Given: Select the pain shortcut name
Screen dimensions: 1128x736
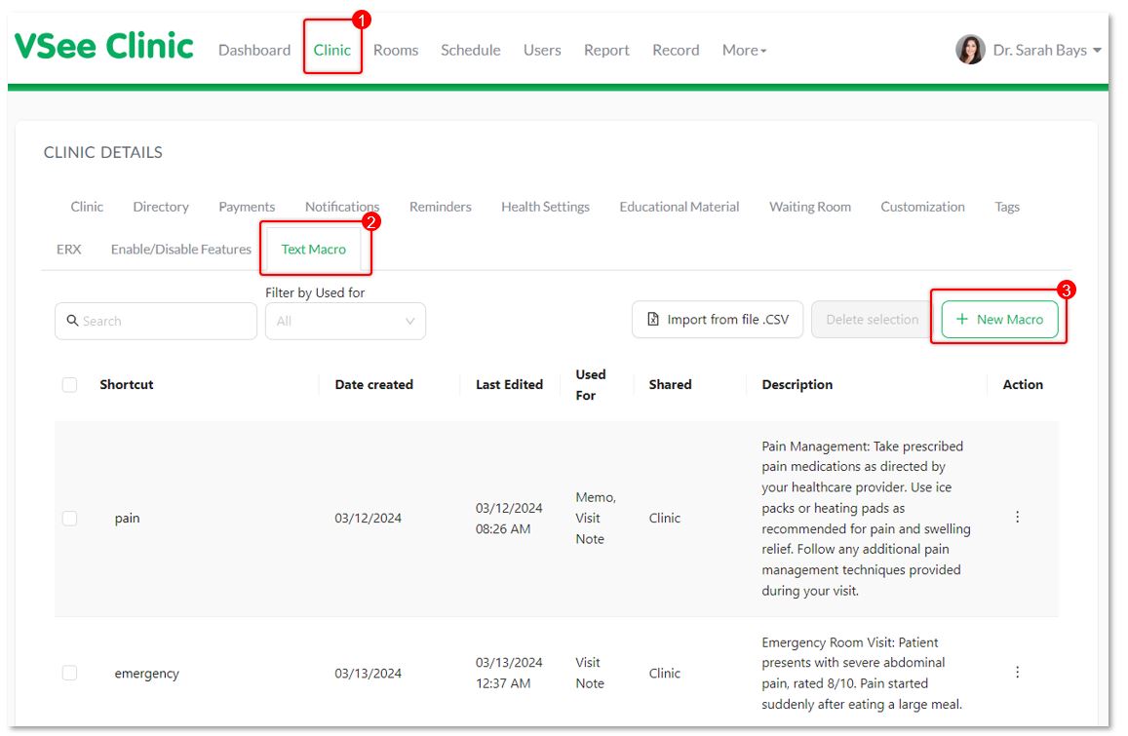Looking at the screenshot, I should (128, 518).
